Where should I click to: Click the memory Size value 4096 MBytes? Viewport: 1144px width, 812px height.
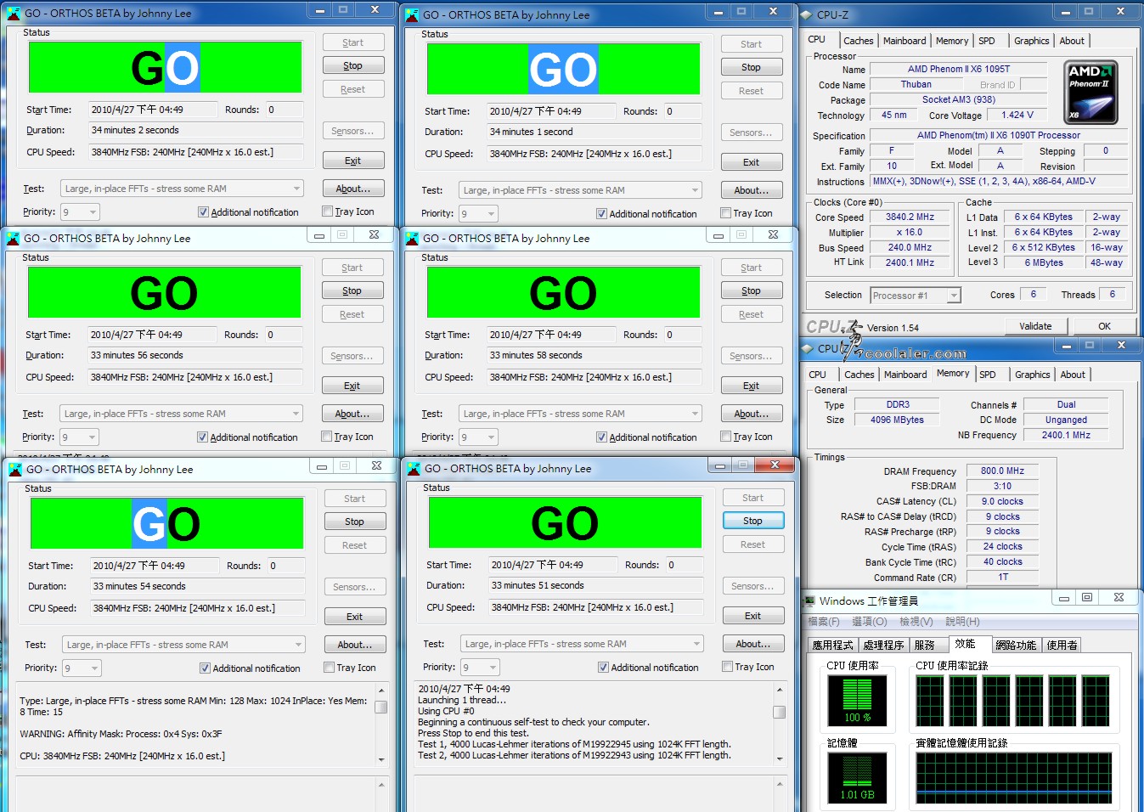point(897,420)
